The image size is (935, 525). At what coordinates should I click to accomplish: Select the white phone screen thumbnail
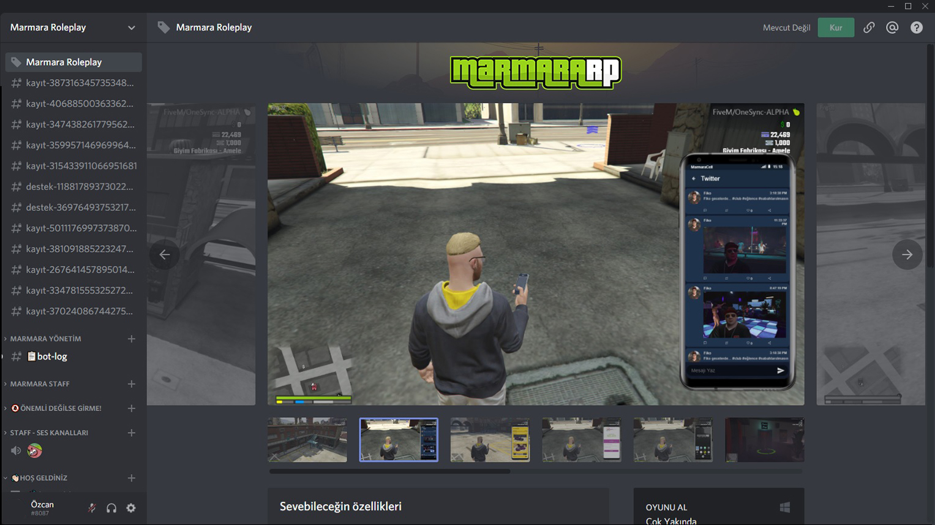click(582, 440)
